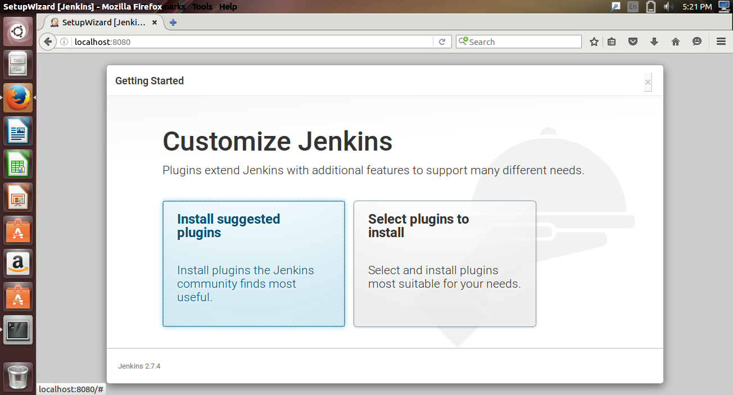Bookmark this page with the star
This screenshot has height=395, width=733.
594,41
